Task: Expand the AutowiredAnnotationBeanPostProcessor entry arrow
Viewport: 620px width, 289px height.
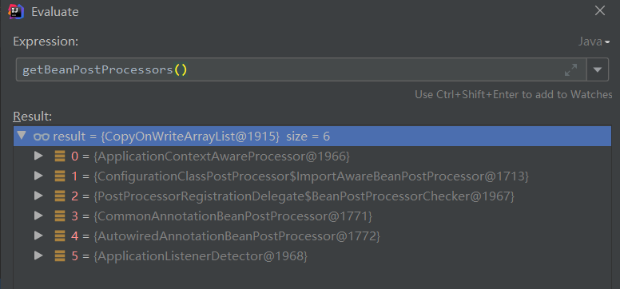Action: (38, 236)
